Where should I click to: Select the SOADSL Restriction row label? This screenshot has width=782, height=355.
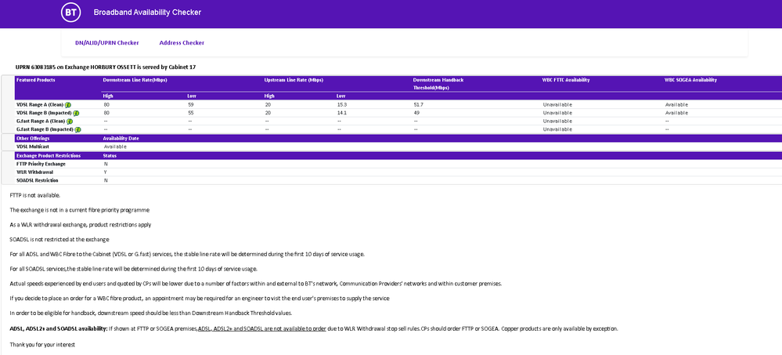coord(37,180)
